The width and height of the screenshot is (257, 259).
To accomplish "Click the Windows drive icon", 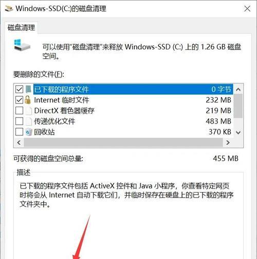I will 22,45.
